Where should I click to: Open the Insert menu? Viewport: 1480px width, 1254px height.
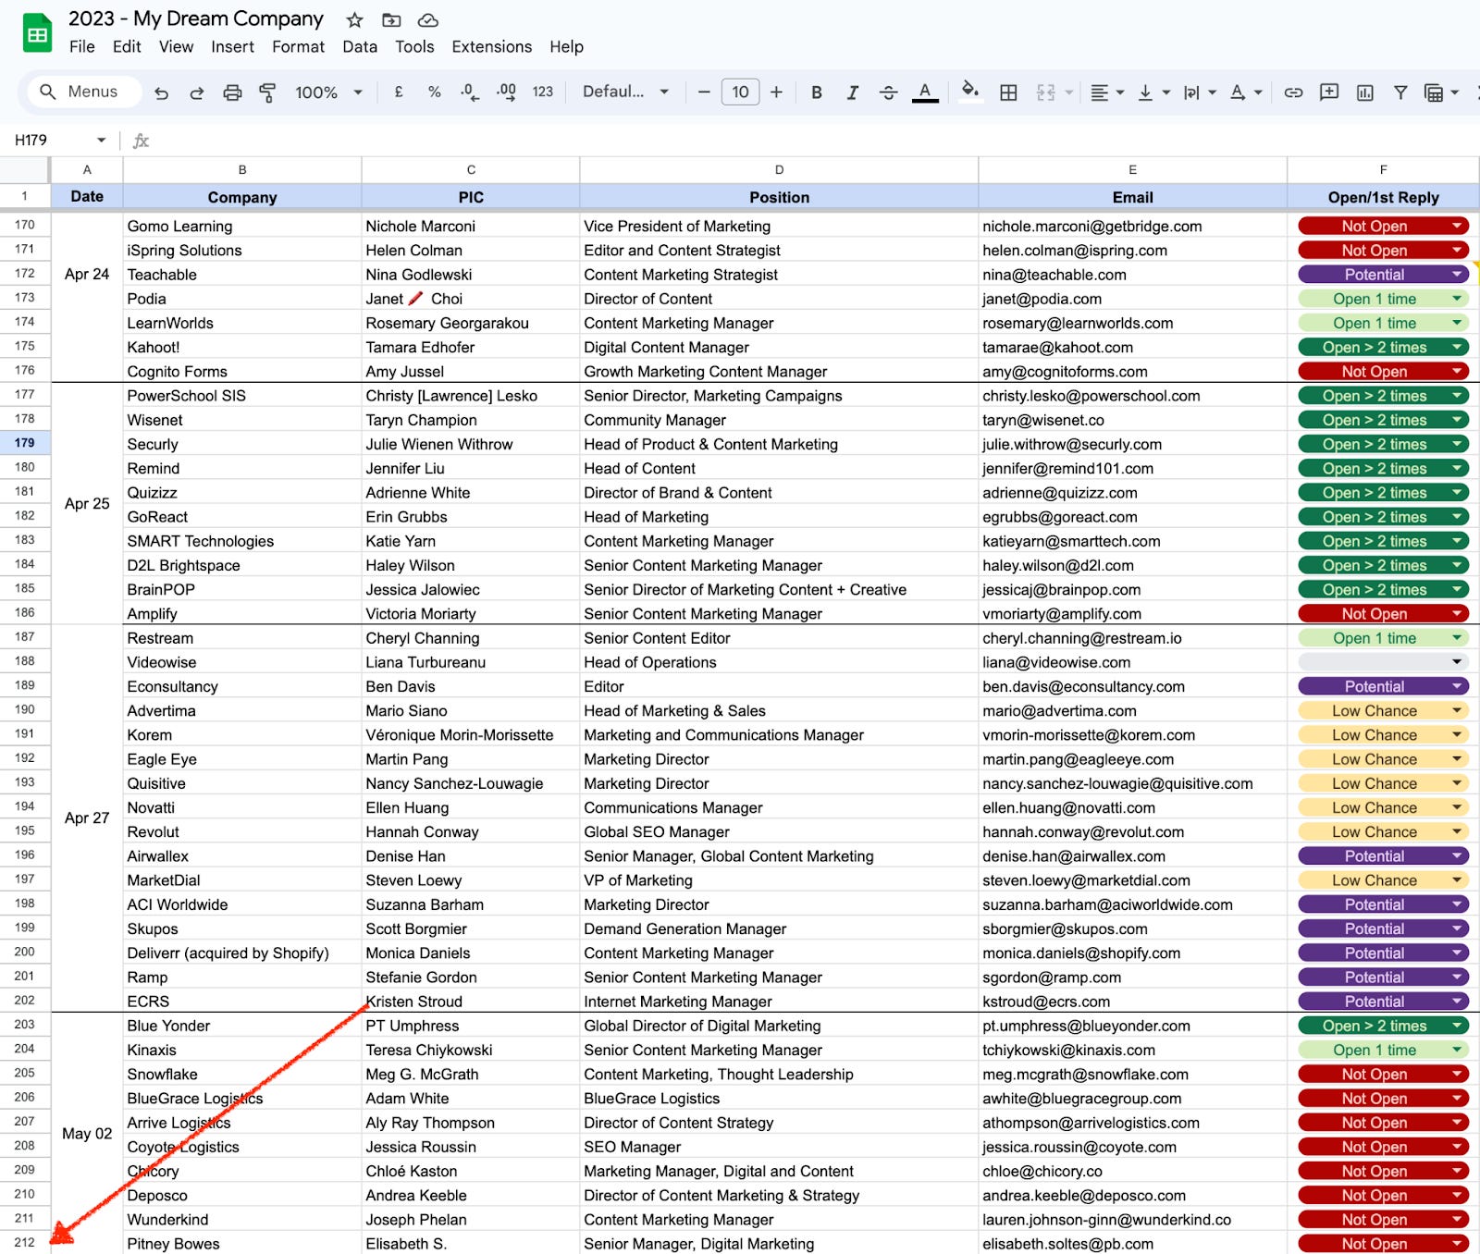[x=232, y=47]
